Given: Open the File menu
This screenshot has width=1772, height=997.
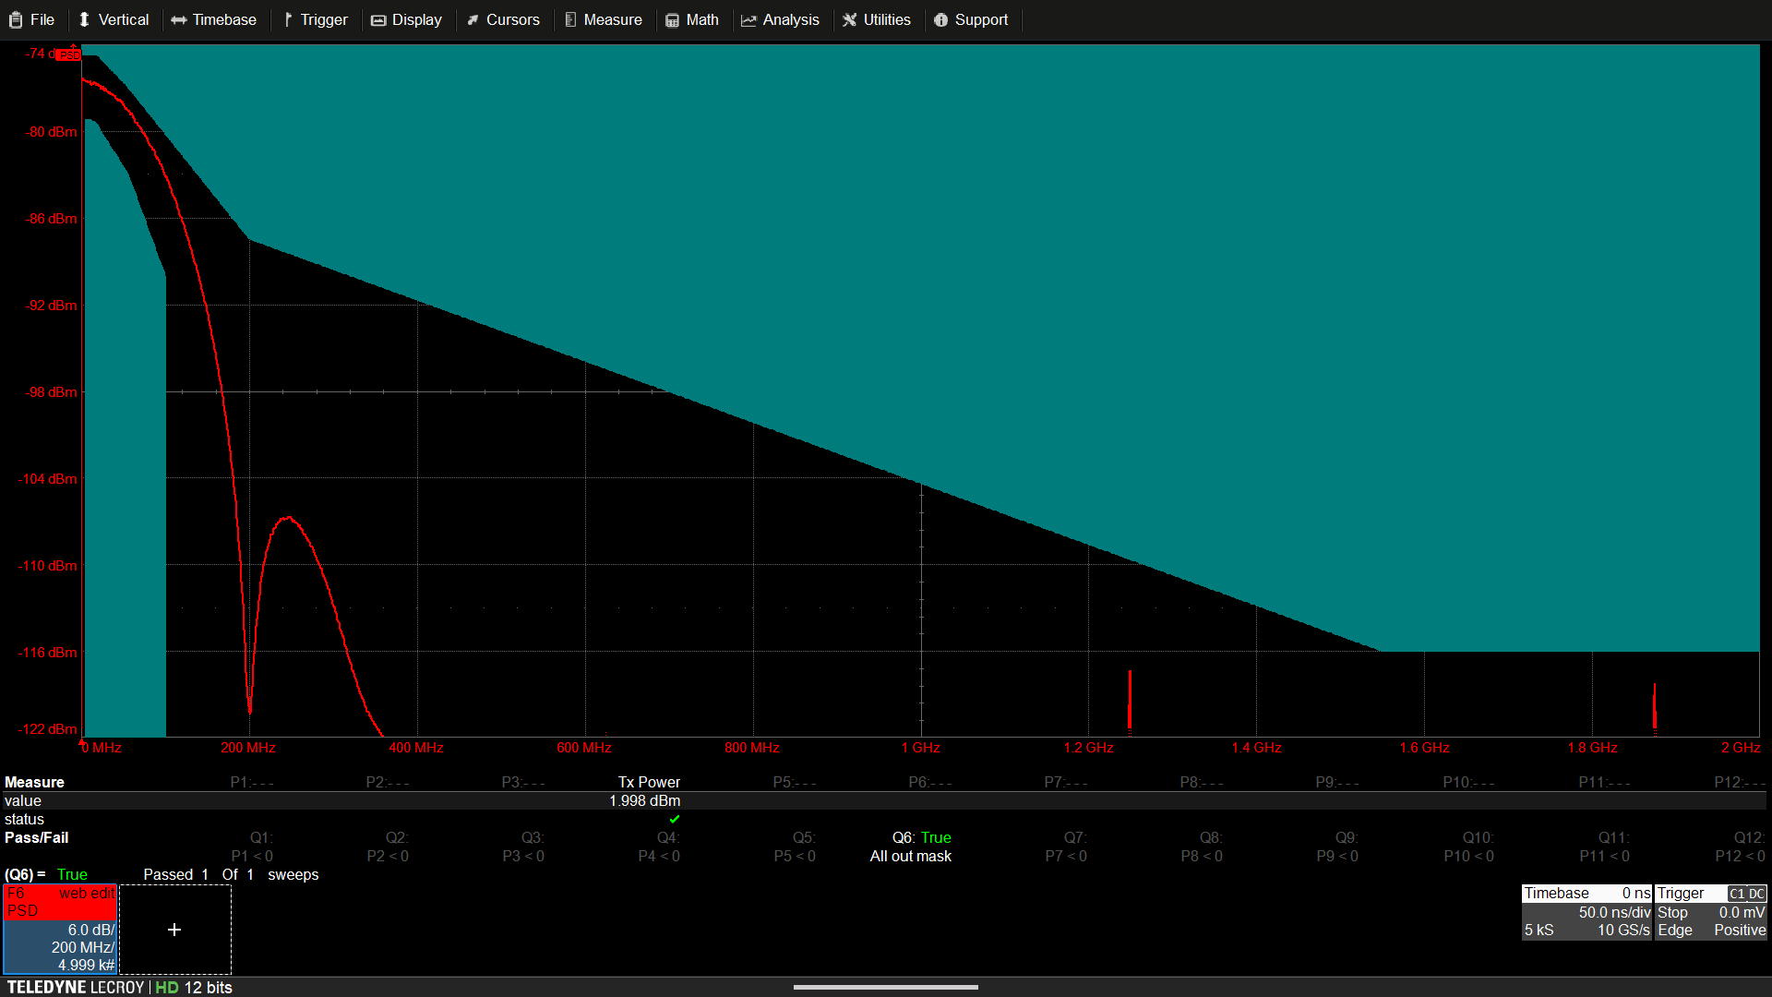Looking at the screenshot, I should pyautogui.click(x=31, y=19).
